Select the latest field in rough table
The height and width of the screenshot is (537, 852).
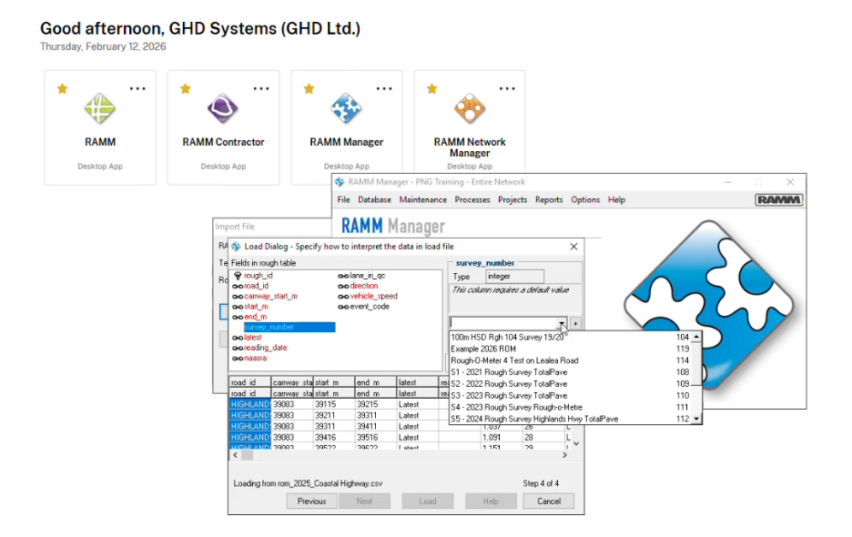[x=253, y=338]
